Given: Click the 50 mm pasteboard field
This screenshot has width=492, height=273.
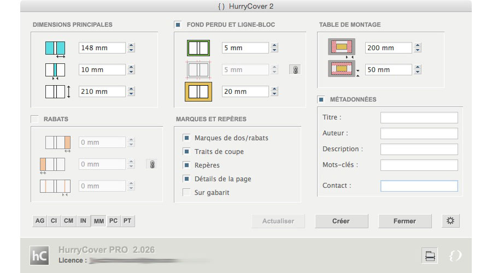Looking at the screenshot, I should pos(389,69).
